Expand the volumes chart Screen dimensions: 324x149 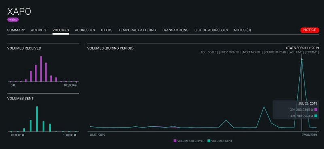(311, 52)
